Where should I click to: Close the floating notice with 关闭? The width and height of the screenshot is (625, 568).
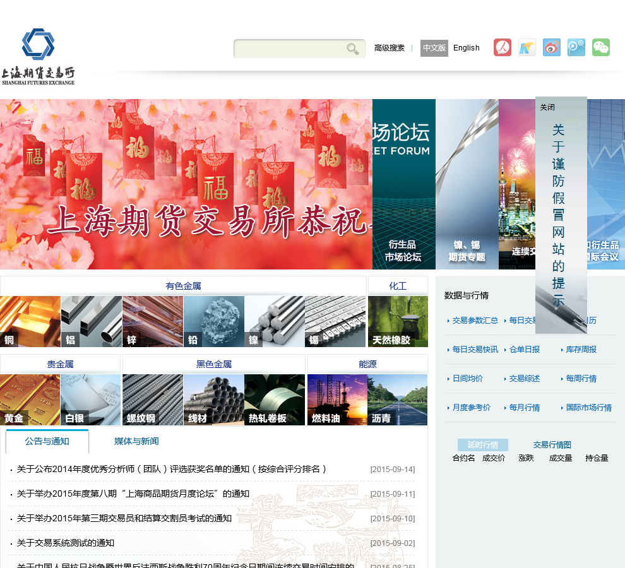tap(547, 107)
